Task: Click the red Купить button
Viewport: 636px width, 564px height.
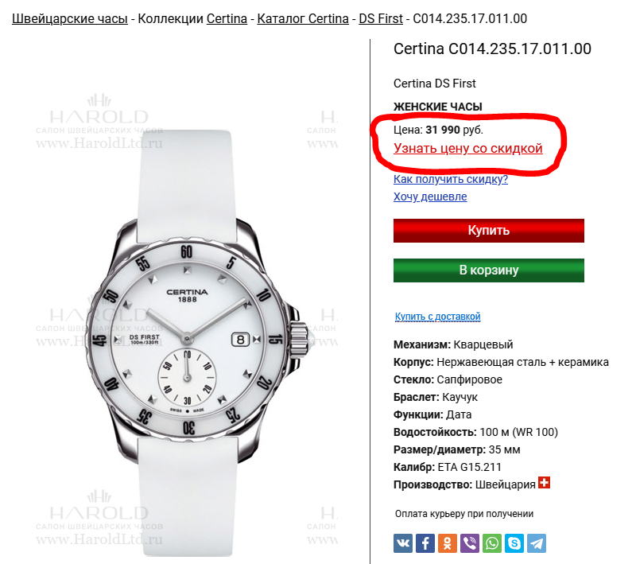Action: click(489, 231)
